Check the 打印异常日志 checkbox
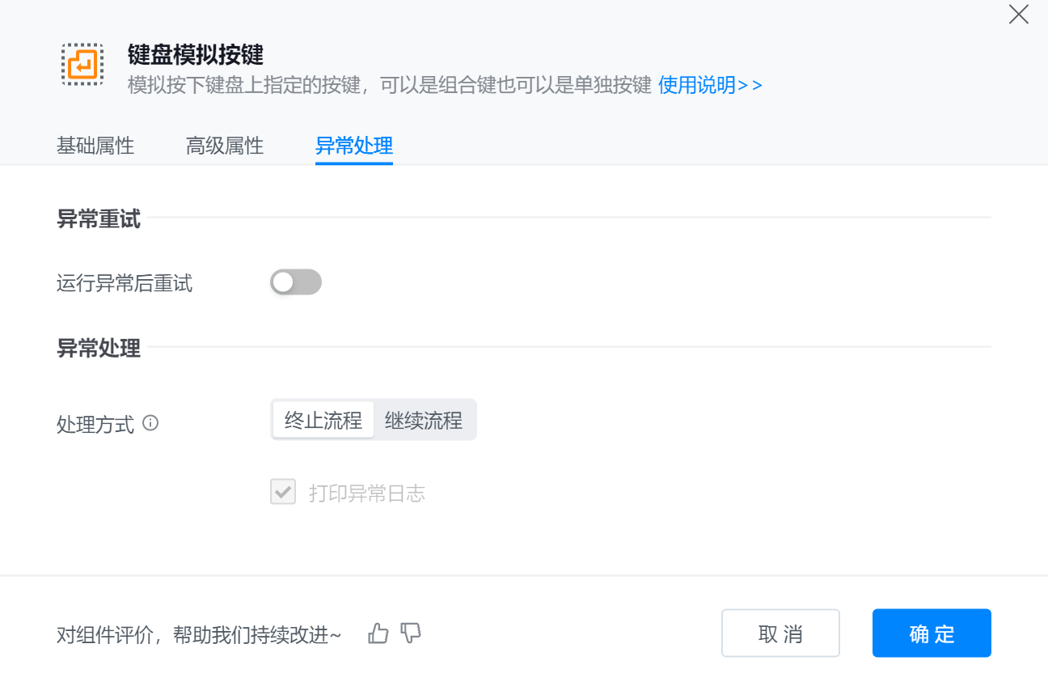 (x=283, y=492)
